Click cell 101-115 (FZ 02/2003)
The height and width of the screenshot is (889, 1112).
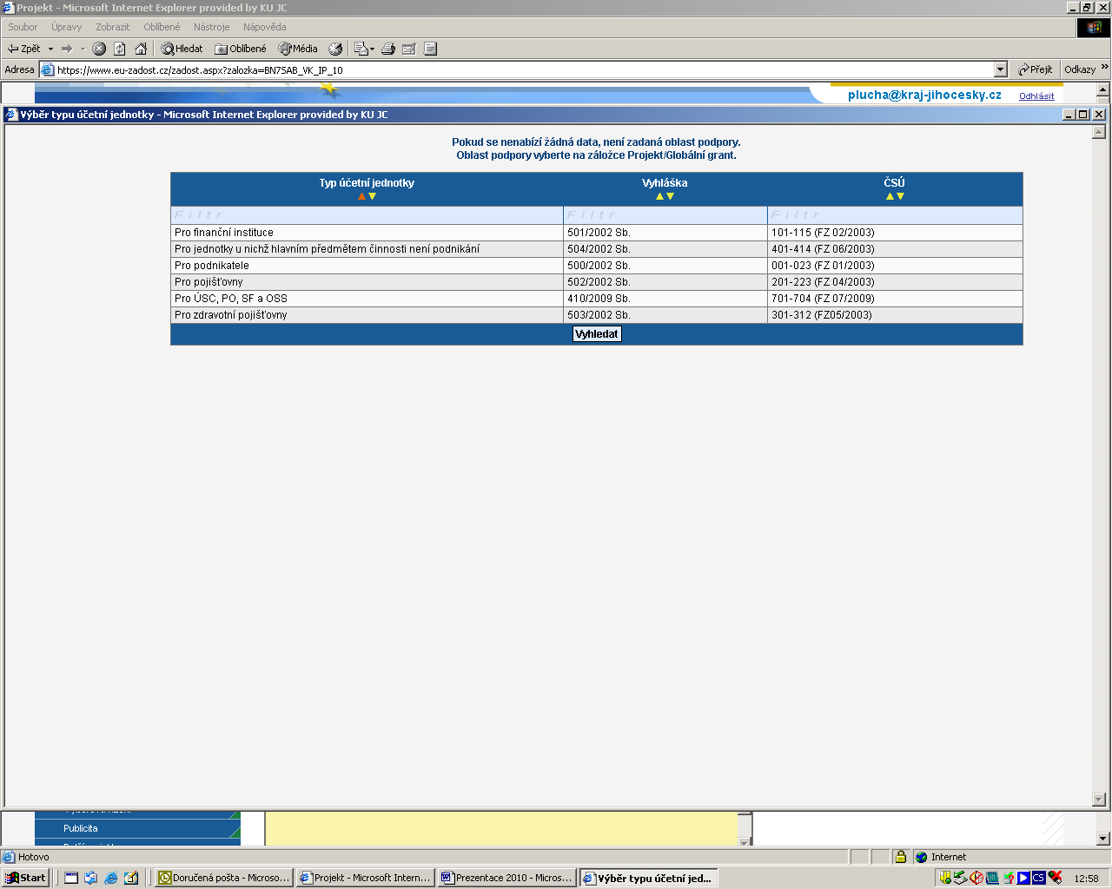pos(895,233)
